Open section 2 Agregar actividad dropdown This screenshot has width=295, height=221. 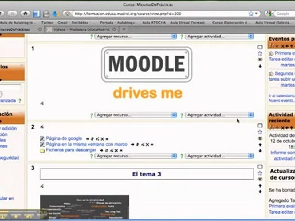(219, 156)
